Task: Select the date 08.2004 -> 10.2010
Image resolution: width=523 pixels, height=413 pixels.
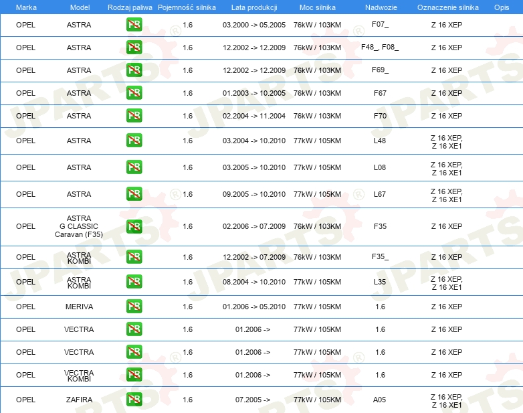Action: 254,282
